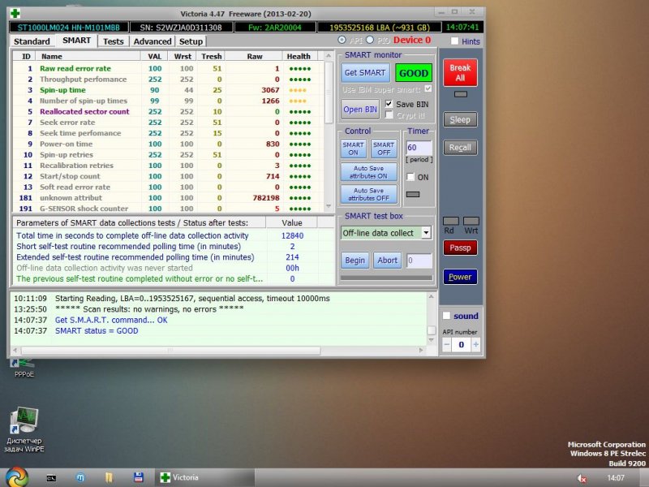Launch the command prompt from taskbar
Viewport: 649px width, 487px height.
click(x=50, y=477)
